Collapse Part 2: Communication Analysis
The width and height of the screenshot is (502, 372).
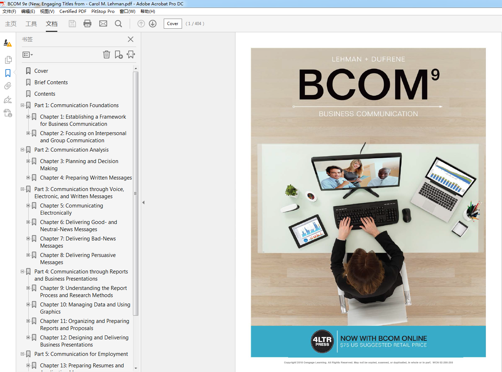click(23, 150)
